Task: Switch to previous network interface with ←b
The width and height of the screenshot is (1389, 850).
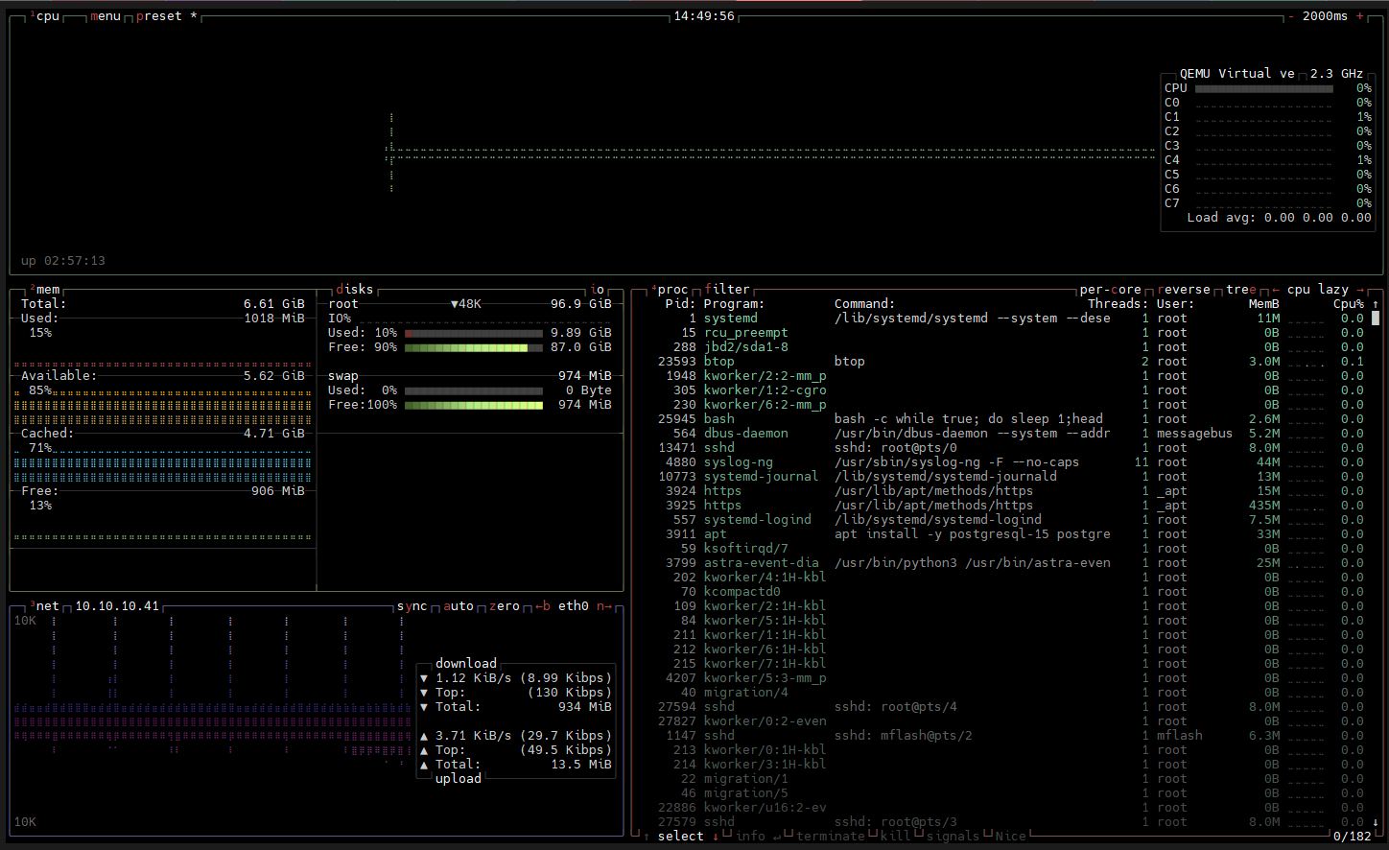Action: point(543,606)
